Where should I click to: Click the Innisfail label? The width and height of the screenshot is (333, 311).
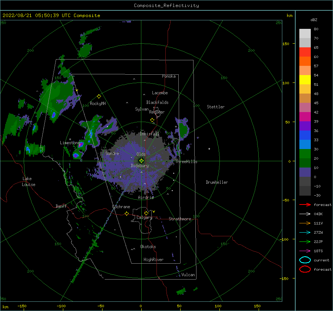pyautogui.click(x=149, y=134)
